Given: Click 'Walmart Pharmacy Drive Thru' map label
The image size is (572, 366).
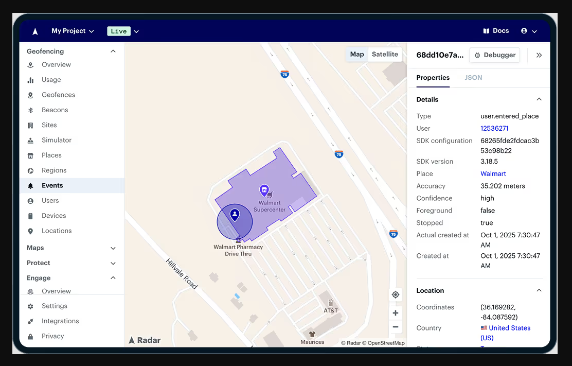Looking at the screenshot, I should [238, 250].
